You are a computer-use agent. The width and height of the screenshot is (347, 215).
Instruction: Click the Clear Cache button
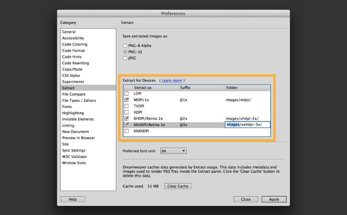(x=178, y=186)
